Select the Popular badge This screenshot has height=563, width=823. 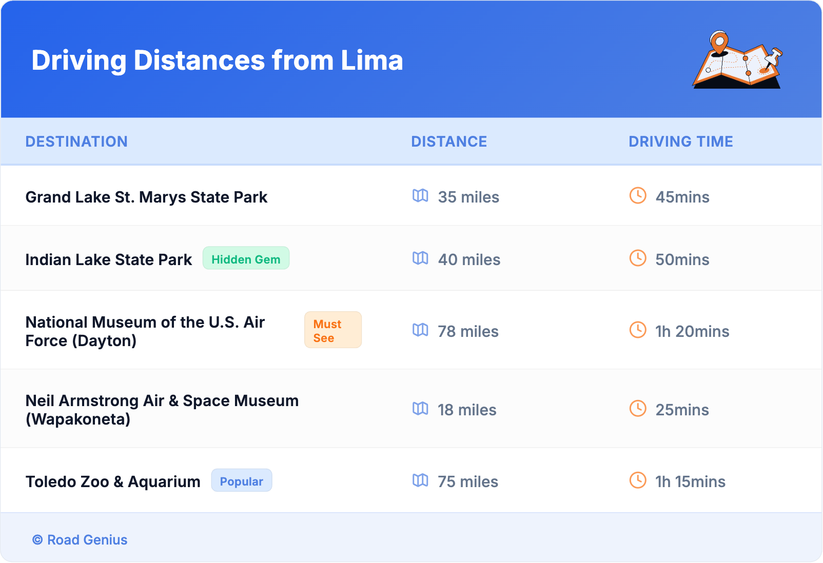tap(241, 481)
